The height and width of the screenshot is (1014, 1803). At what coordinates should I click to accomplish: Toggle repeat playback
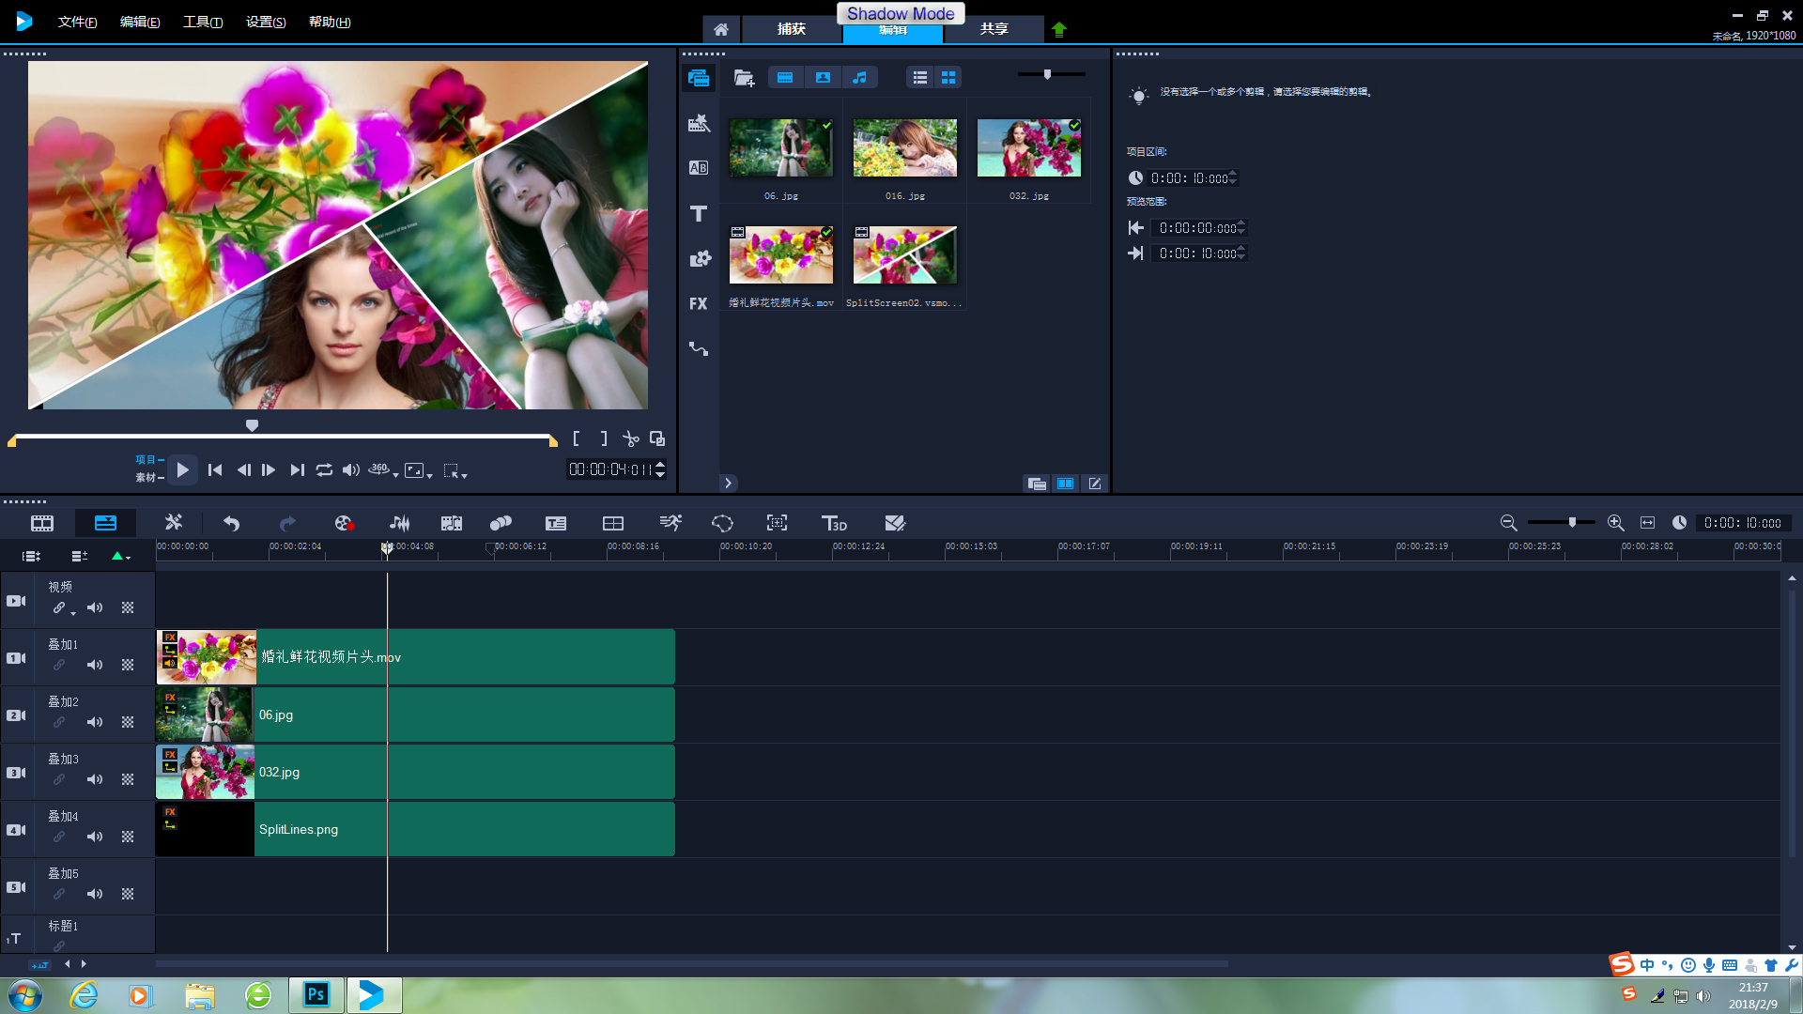click(x=324, y=469)
